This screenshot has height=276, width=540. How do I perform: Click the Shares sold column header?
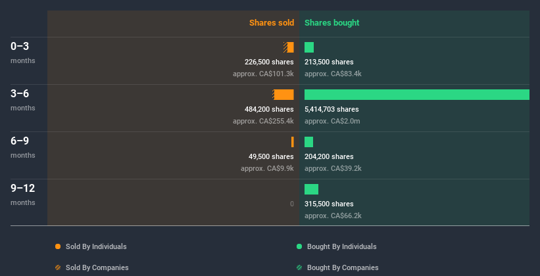272,23
